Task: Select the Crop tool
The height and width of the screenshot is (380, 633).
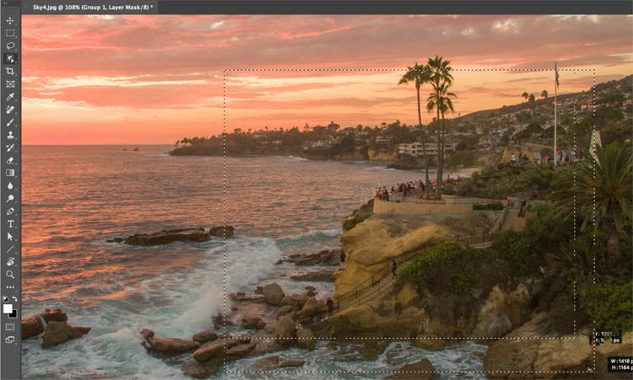Action: (x=10, y=72)
